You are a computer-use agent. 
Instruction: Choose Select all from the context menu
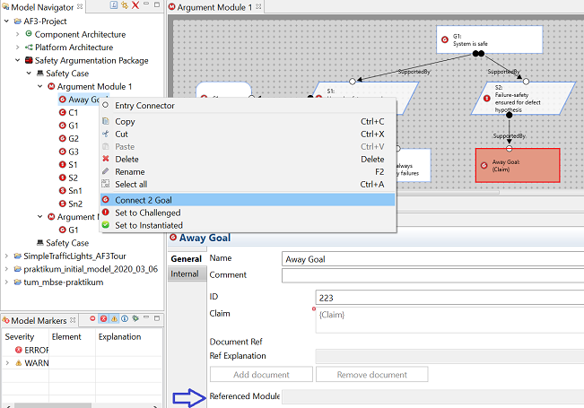pyautogui.click(x=248, y=184)
